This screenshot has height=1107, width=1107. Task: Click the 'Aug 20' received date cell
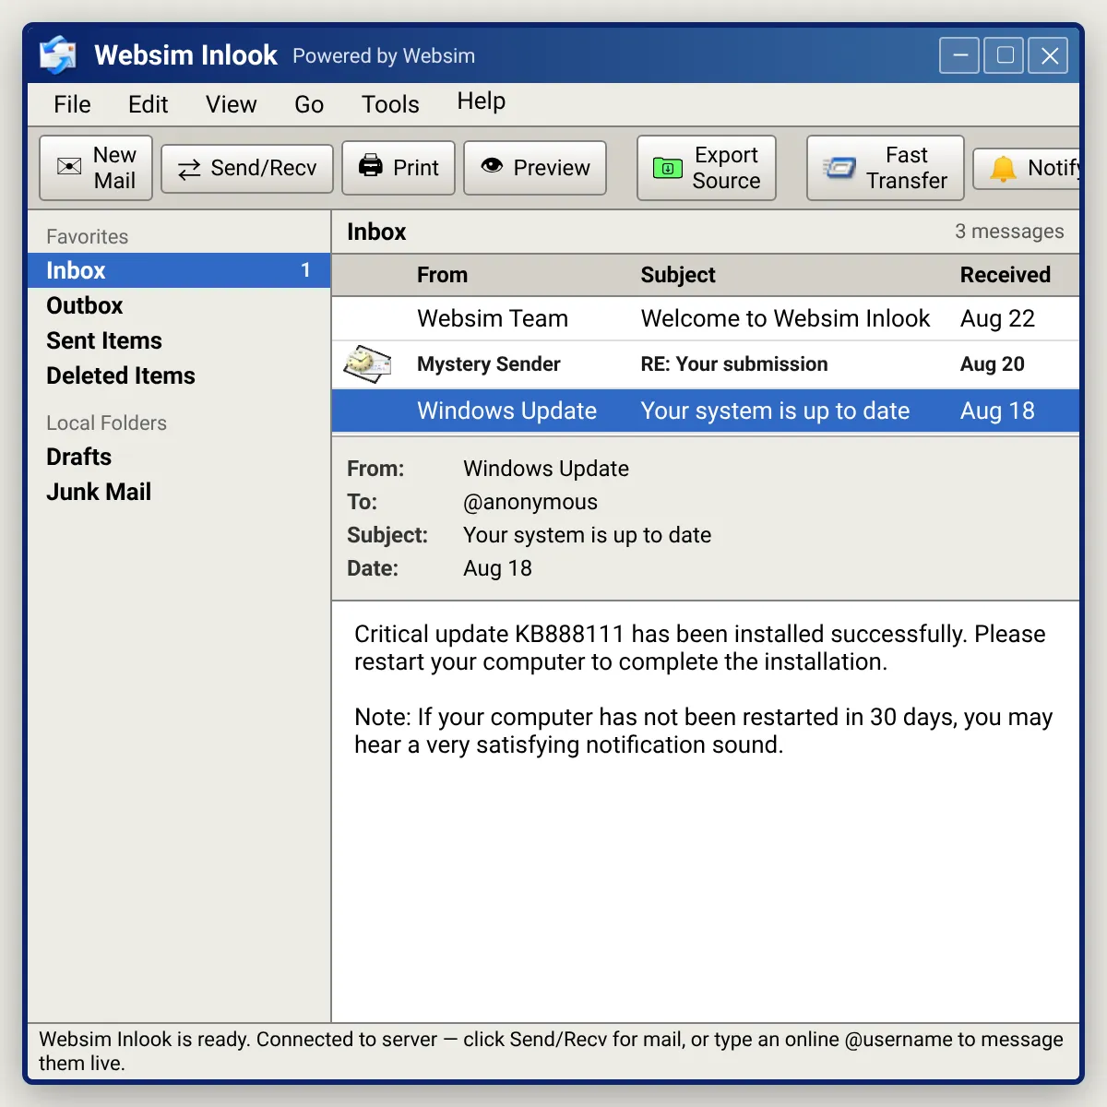[x=992, y=364]
